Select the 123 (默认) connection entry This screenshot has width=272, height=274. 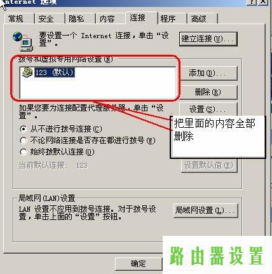55,72
